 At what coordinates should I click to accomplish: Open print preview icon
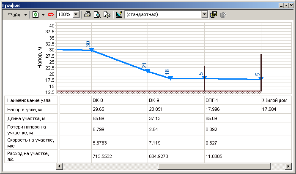click(97, 14)
